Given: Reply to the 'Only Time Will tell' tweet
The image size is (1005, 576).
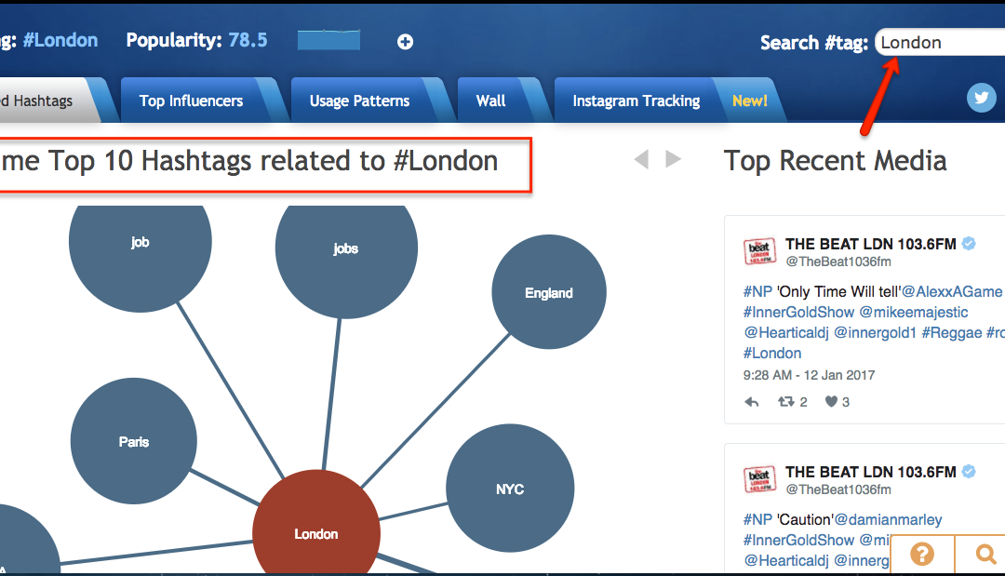Looking at the screenshot, I should (752, 402).
